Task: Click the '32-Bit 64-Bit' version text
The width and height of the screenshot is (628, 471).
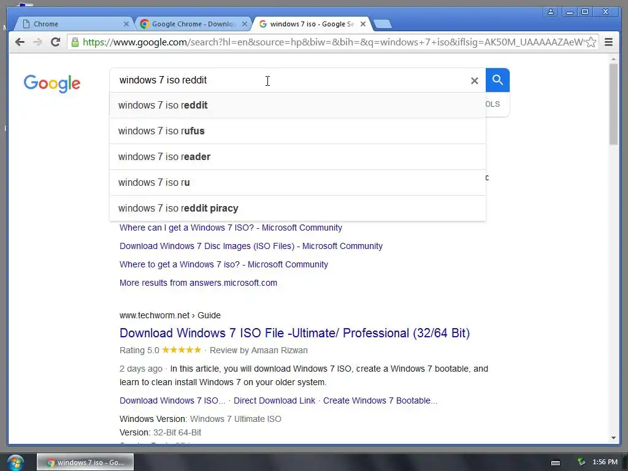Action: pyautogui.click(x=177, y=432)
